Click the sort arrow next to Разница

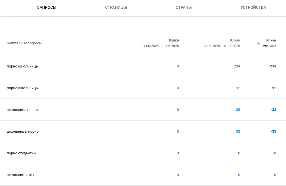pyautogui.click(x=259, y=44)
